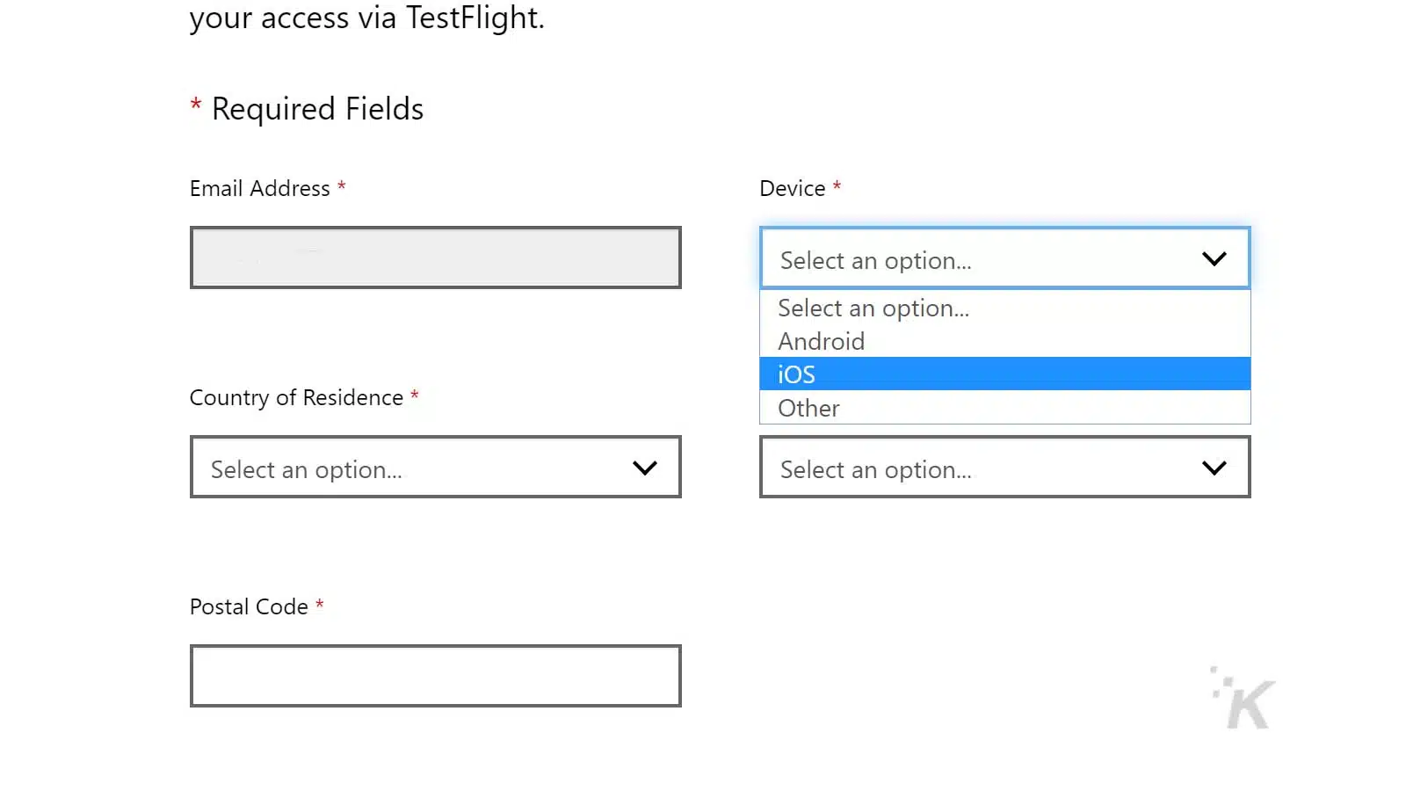The image size is (1406, 791).
Task: Open the Country of Residence dropdown
Action: (435, 468)
